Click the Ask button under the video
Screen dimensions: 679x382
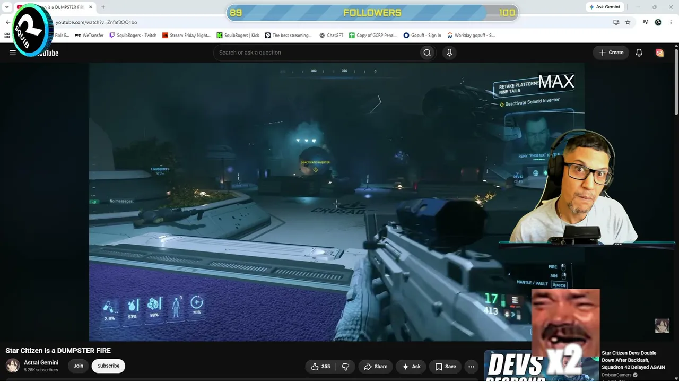[x=411, y=367]
